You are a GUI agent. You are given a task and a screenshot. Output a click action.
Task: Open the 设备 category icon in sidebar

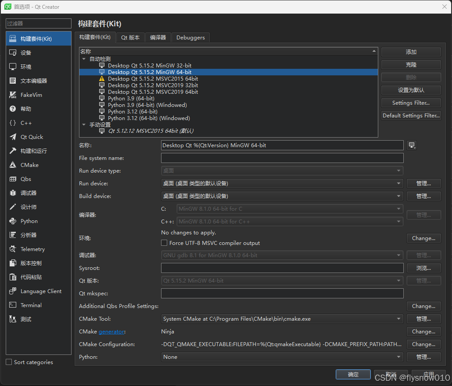(x=13, y=53)
